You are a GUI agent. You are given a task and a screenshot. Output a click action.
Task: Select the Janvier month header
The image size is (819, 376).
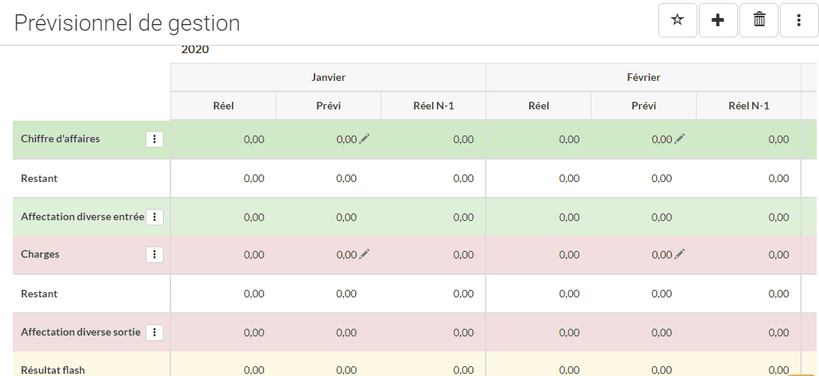[328, 77]
